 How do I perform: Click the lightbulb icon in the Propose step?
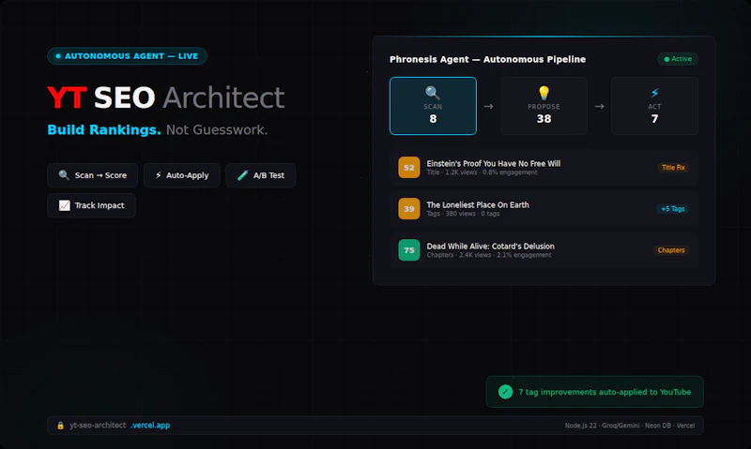tap(544, 93)
